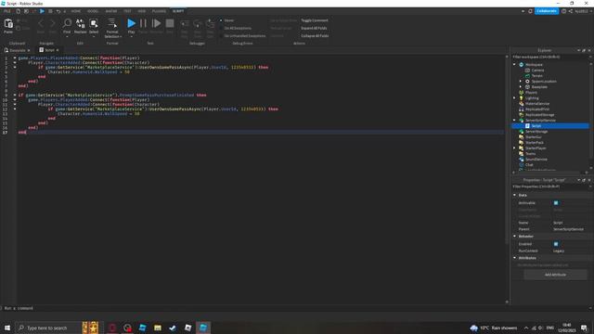
Task: Select MaterialService in Explorer
Action: [536, 103]
